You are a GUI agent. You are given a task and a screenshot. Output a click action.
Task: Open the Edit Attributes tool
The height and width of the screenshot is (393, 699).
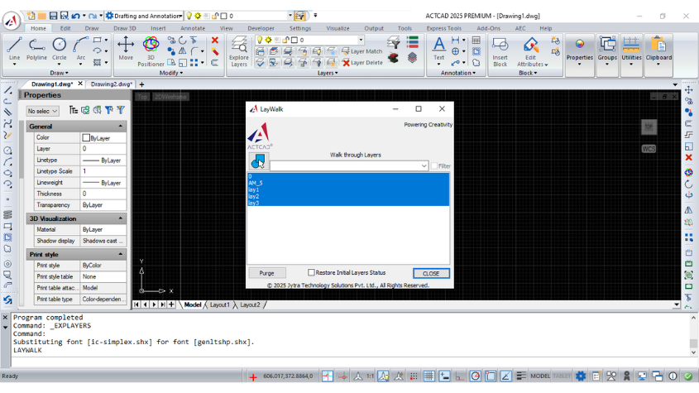(530, 51)
